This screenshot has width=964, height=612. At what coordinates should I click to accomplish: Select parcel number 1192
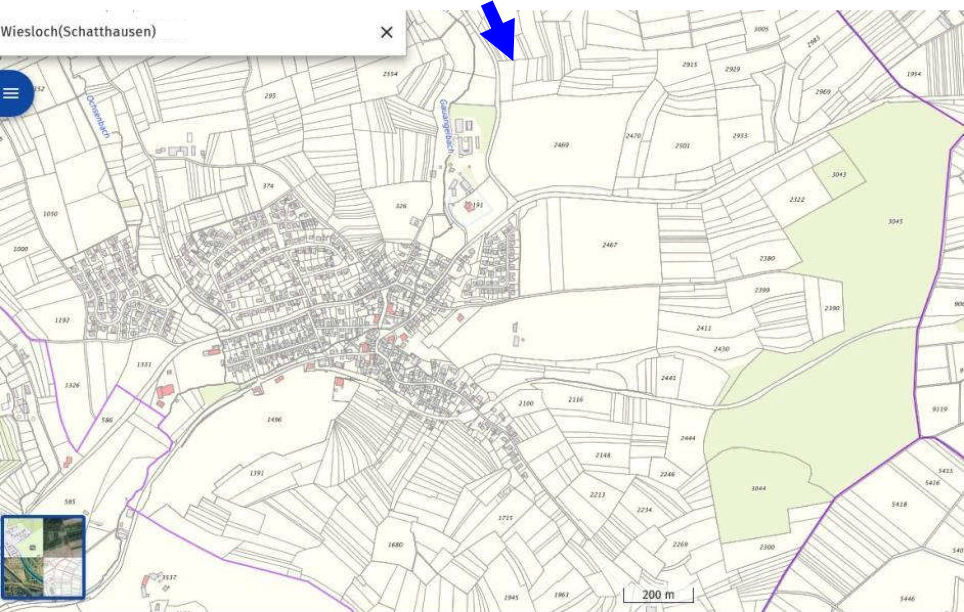(x=61, y=320)
